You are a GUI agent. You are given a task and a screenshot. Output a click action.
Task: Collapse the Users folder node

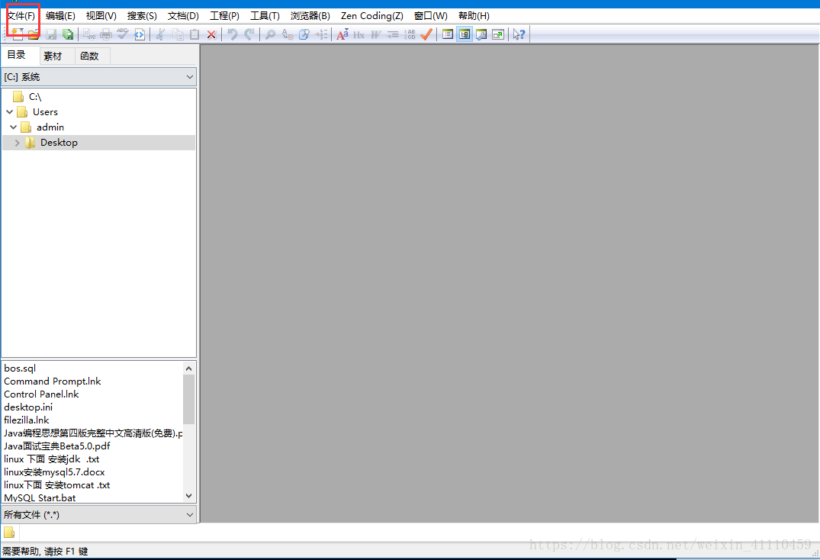coord(9,112)
